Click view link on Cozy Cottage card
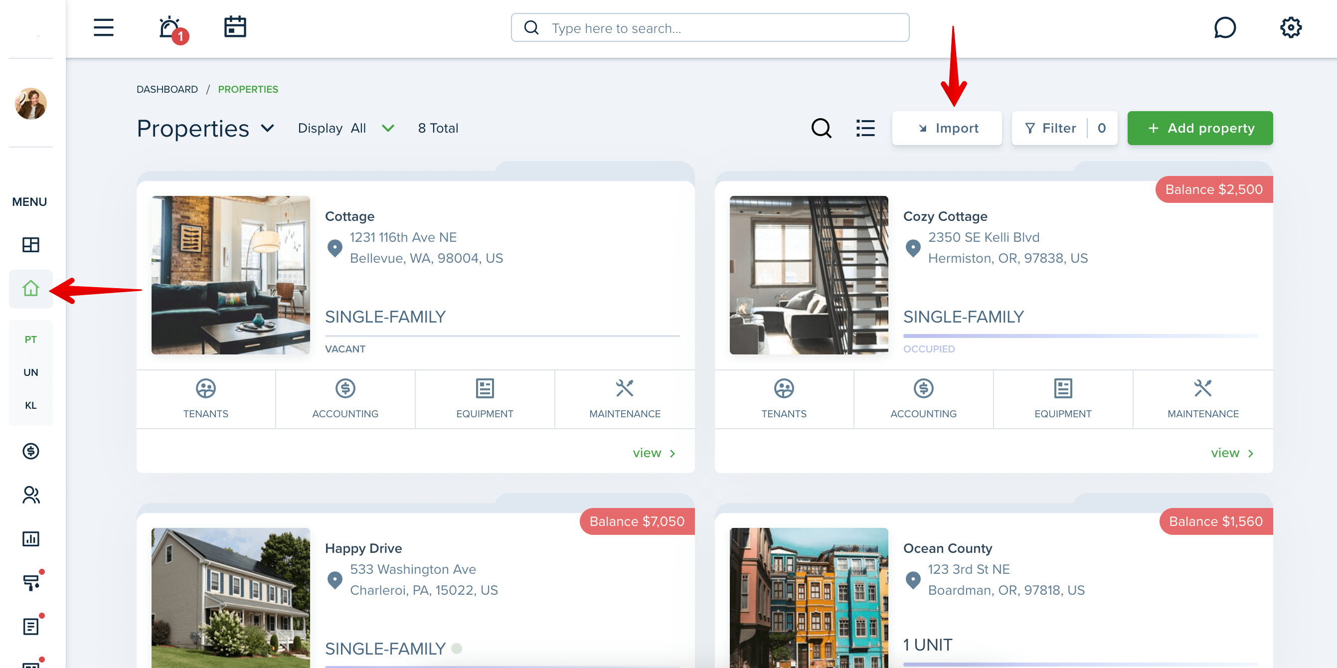This screenshot has width=1337, height=668. [1232, 453]
